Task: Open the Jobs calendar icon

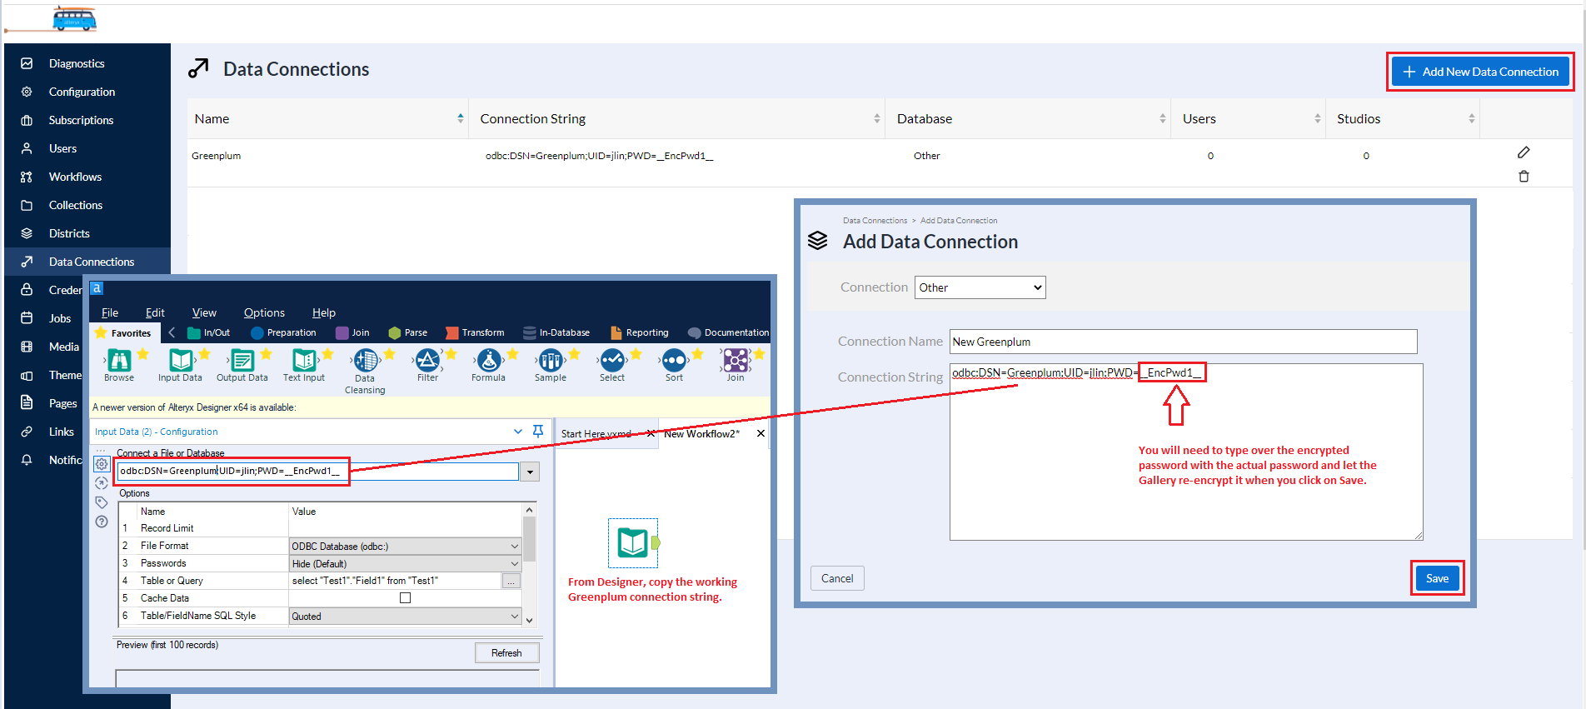Action: click(x=27, y=318)
